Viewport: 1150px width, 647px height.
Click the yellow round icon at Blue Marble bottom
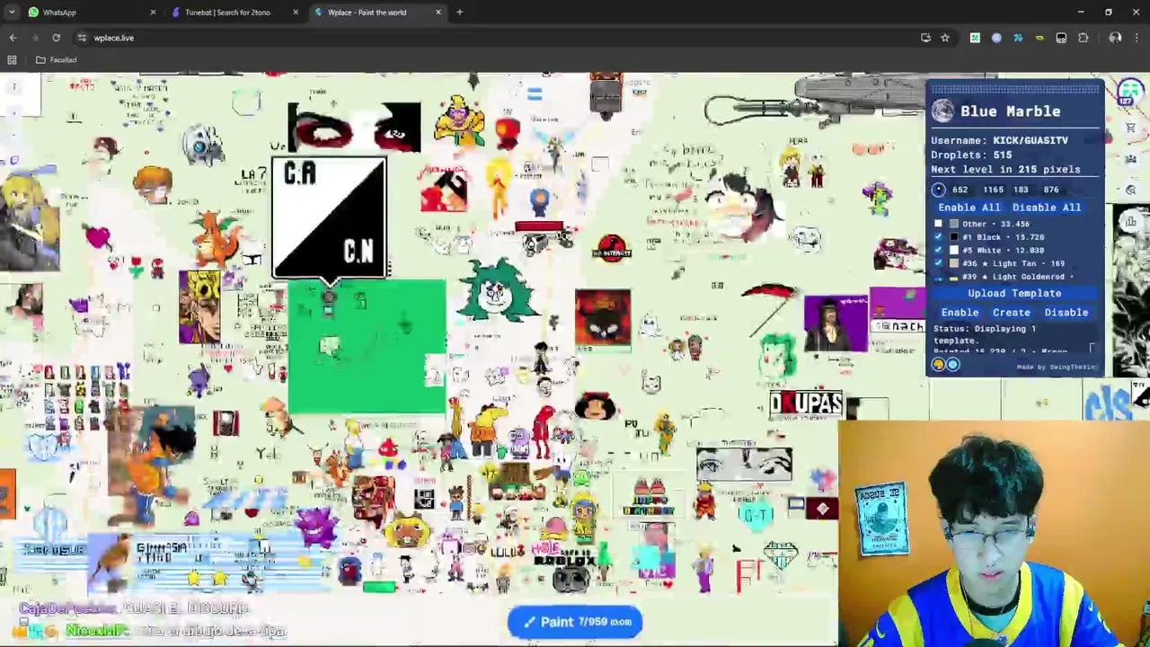[x=939, y=364]
